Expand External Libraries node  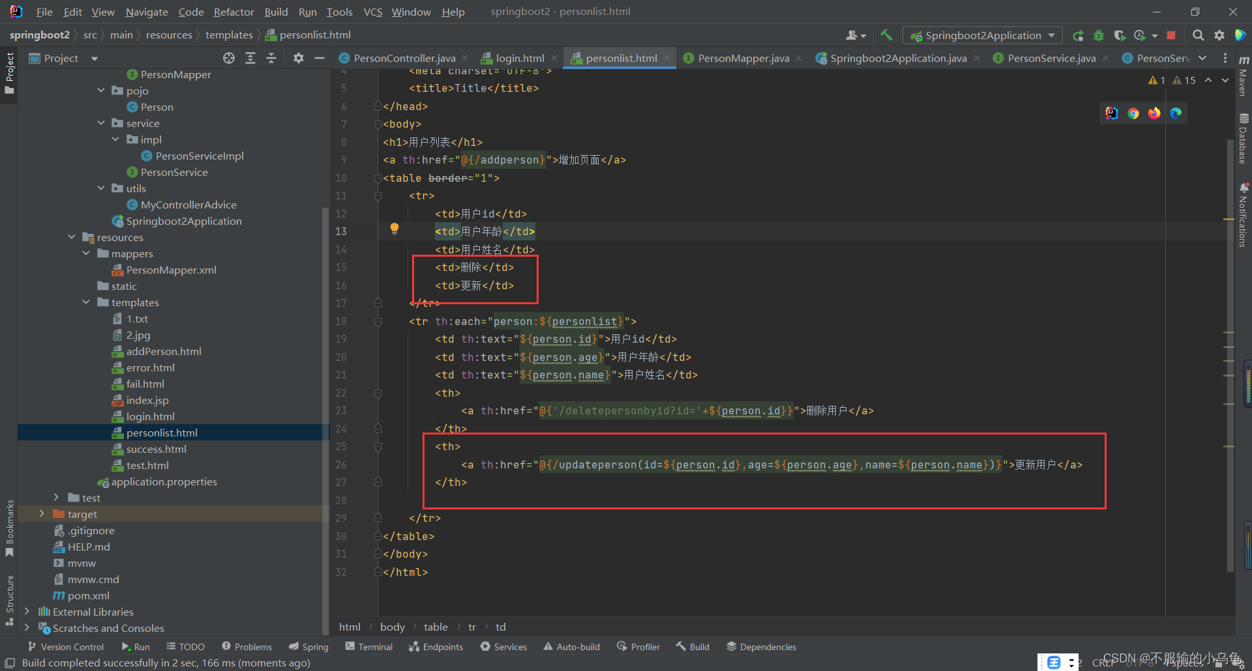click(x=27, y=612)
